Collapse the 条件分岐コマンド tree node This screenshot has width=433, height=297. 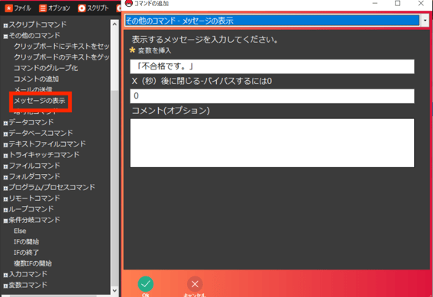point(5,221)
